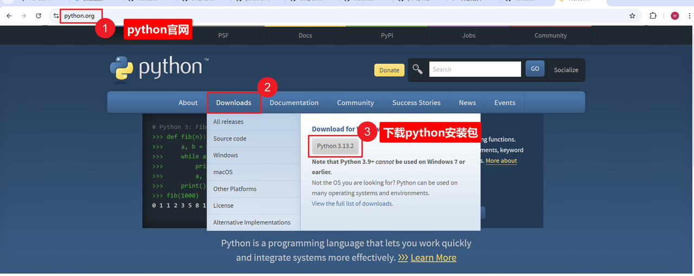Select Source code in Downloads menu
This screenshot has width=694, height=276.
pyautogui.click(x=253, y=139)
